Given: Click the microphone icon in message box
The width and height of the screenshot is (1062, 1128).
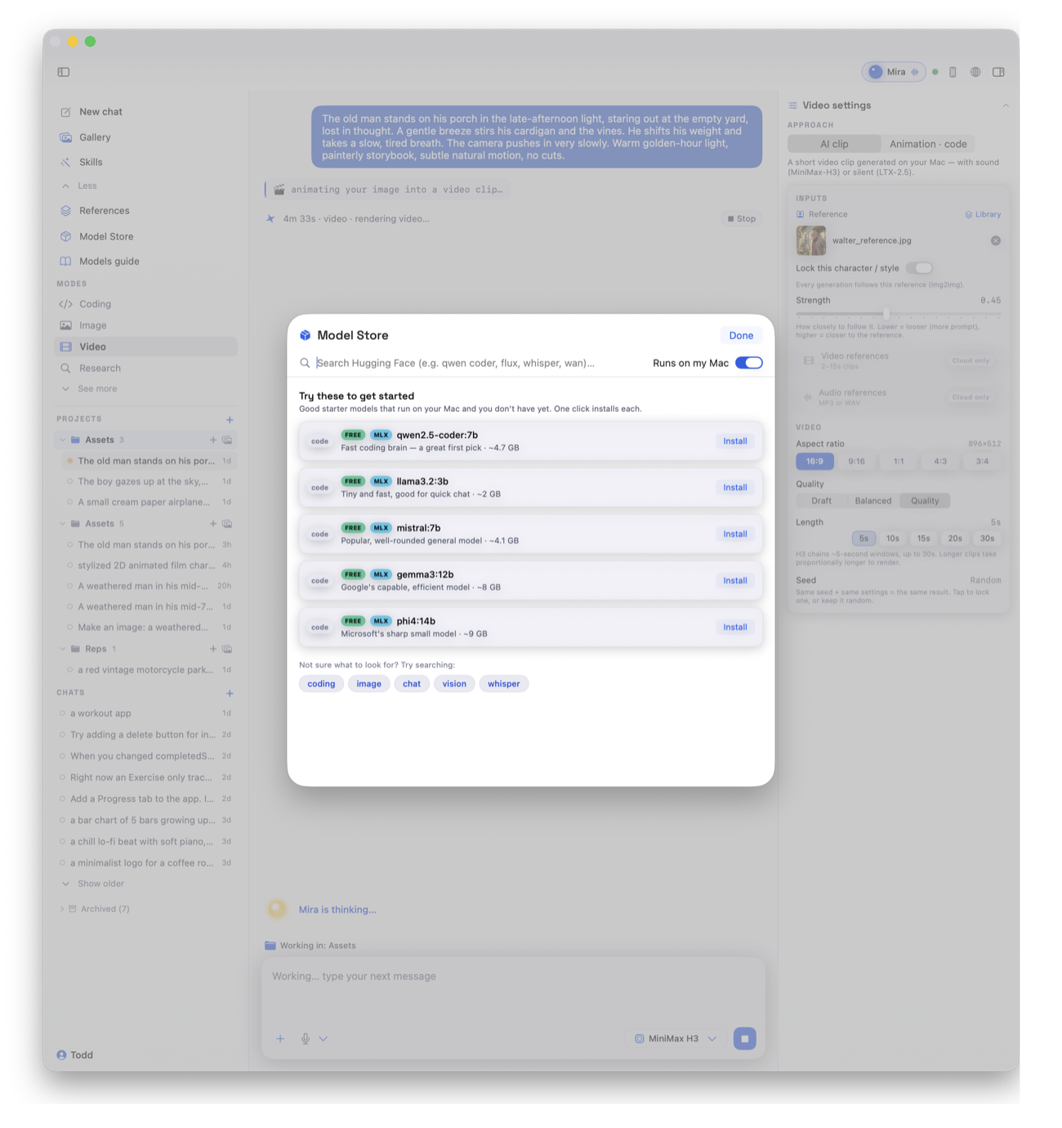Looking at the screenshot, I should [306, 1038].
